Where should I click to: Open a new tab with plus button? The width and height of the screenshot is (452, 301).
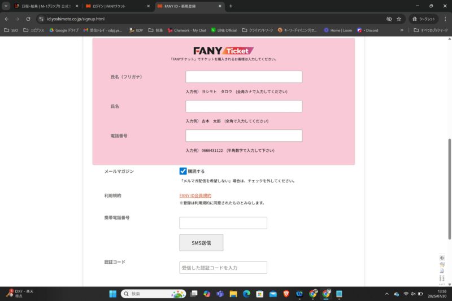pos(231,6)
